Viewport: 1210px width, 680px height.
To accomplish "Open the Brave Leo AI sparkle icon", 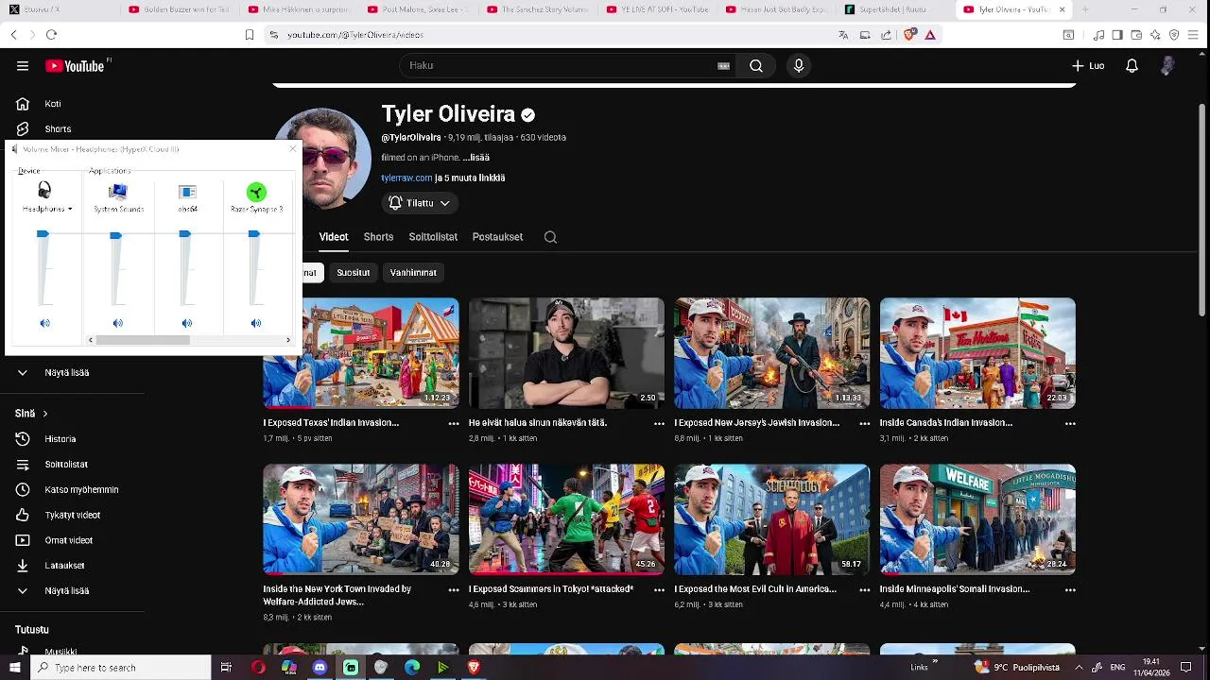I will [1155, 35].
